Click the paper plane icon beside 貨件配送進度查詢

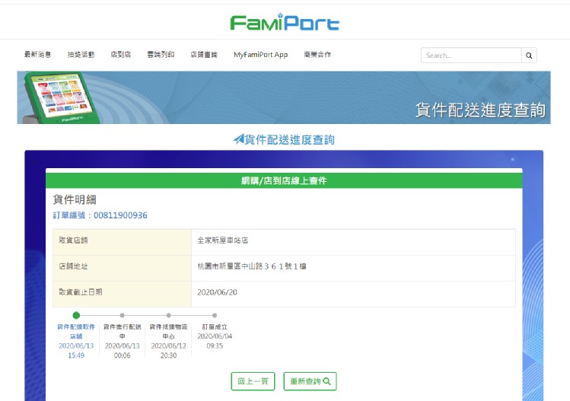pyautogui.click(x=238, y=139)
